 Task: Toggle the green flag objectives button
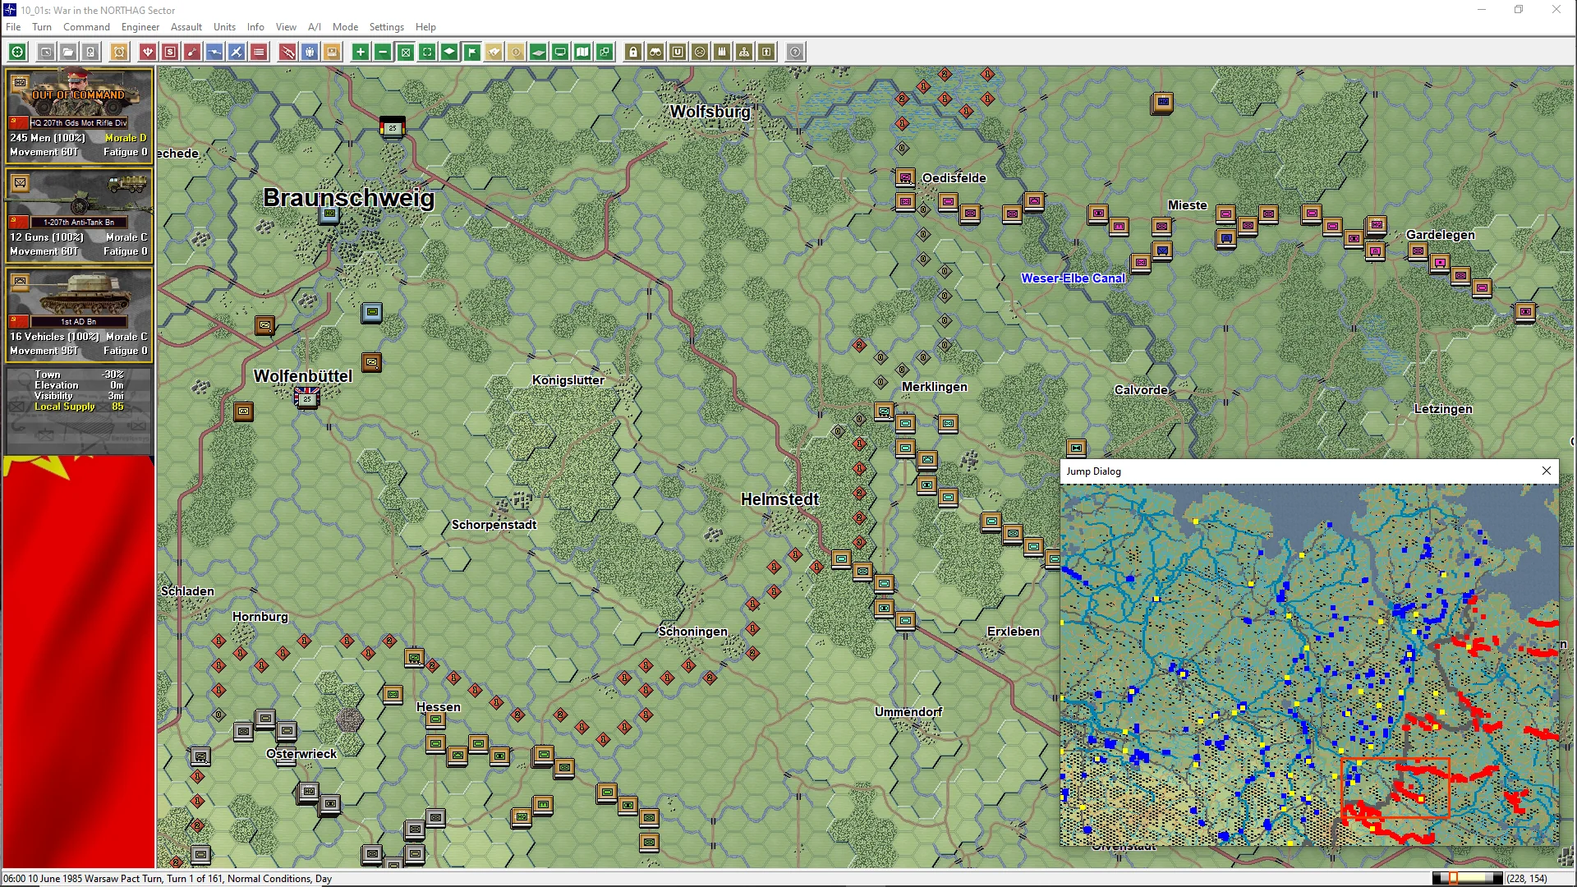tap(471, 53)
